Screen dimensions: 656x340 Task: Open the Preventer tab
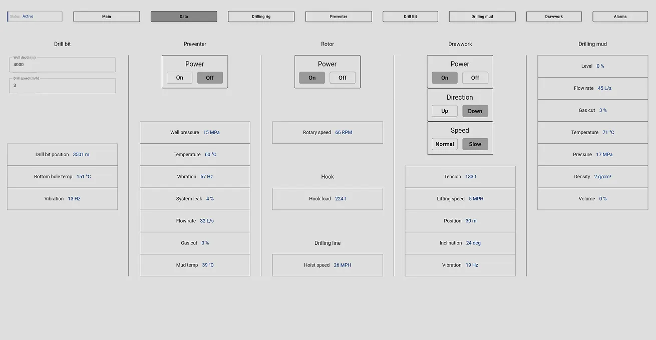point(338,16)
